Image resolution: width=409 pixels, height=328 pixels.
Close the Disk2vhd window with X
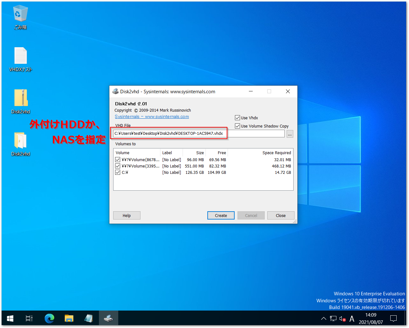point(288,91)
